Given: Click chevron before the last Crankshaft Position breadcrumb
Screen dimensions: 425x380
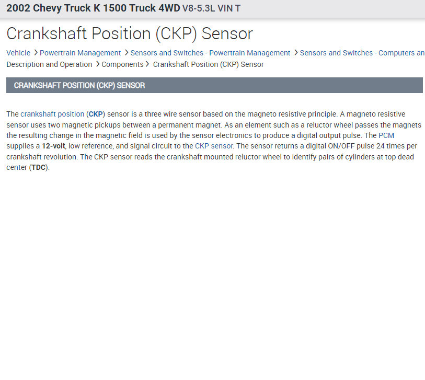Looking at the screenshot, I should pos(148,64).
